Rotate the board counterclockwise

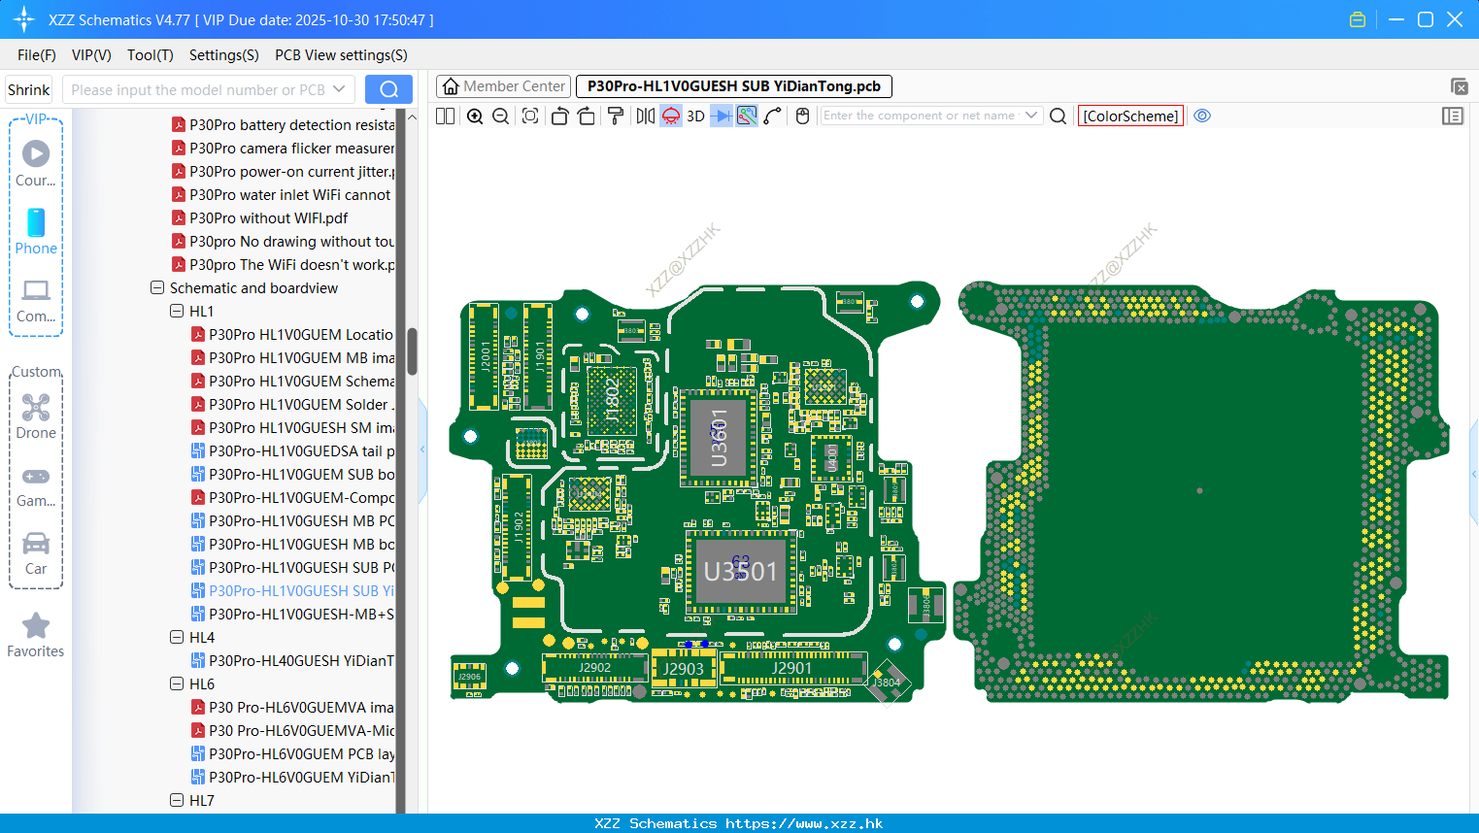[x=559, y=116]
